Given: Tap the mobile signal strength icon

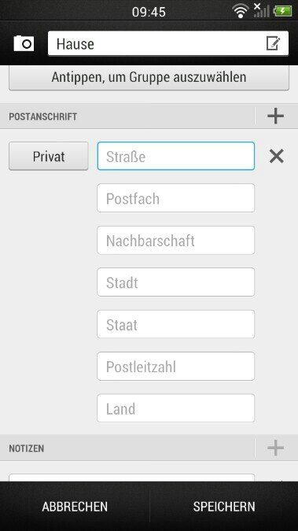Looking at the screenshot, I should pyautogui.click(x=261, y=10).
